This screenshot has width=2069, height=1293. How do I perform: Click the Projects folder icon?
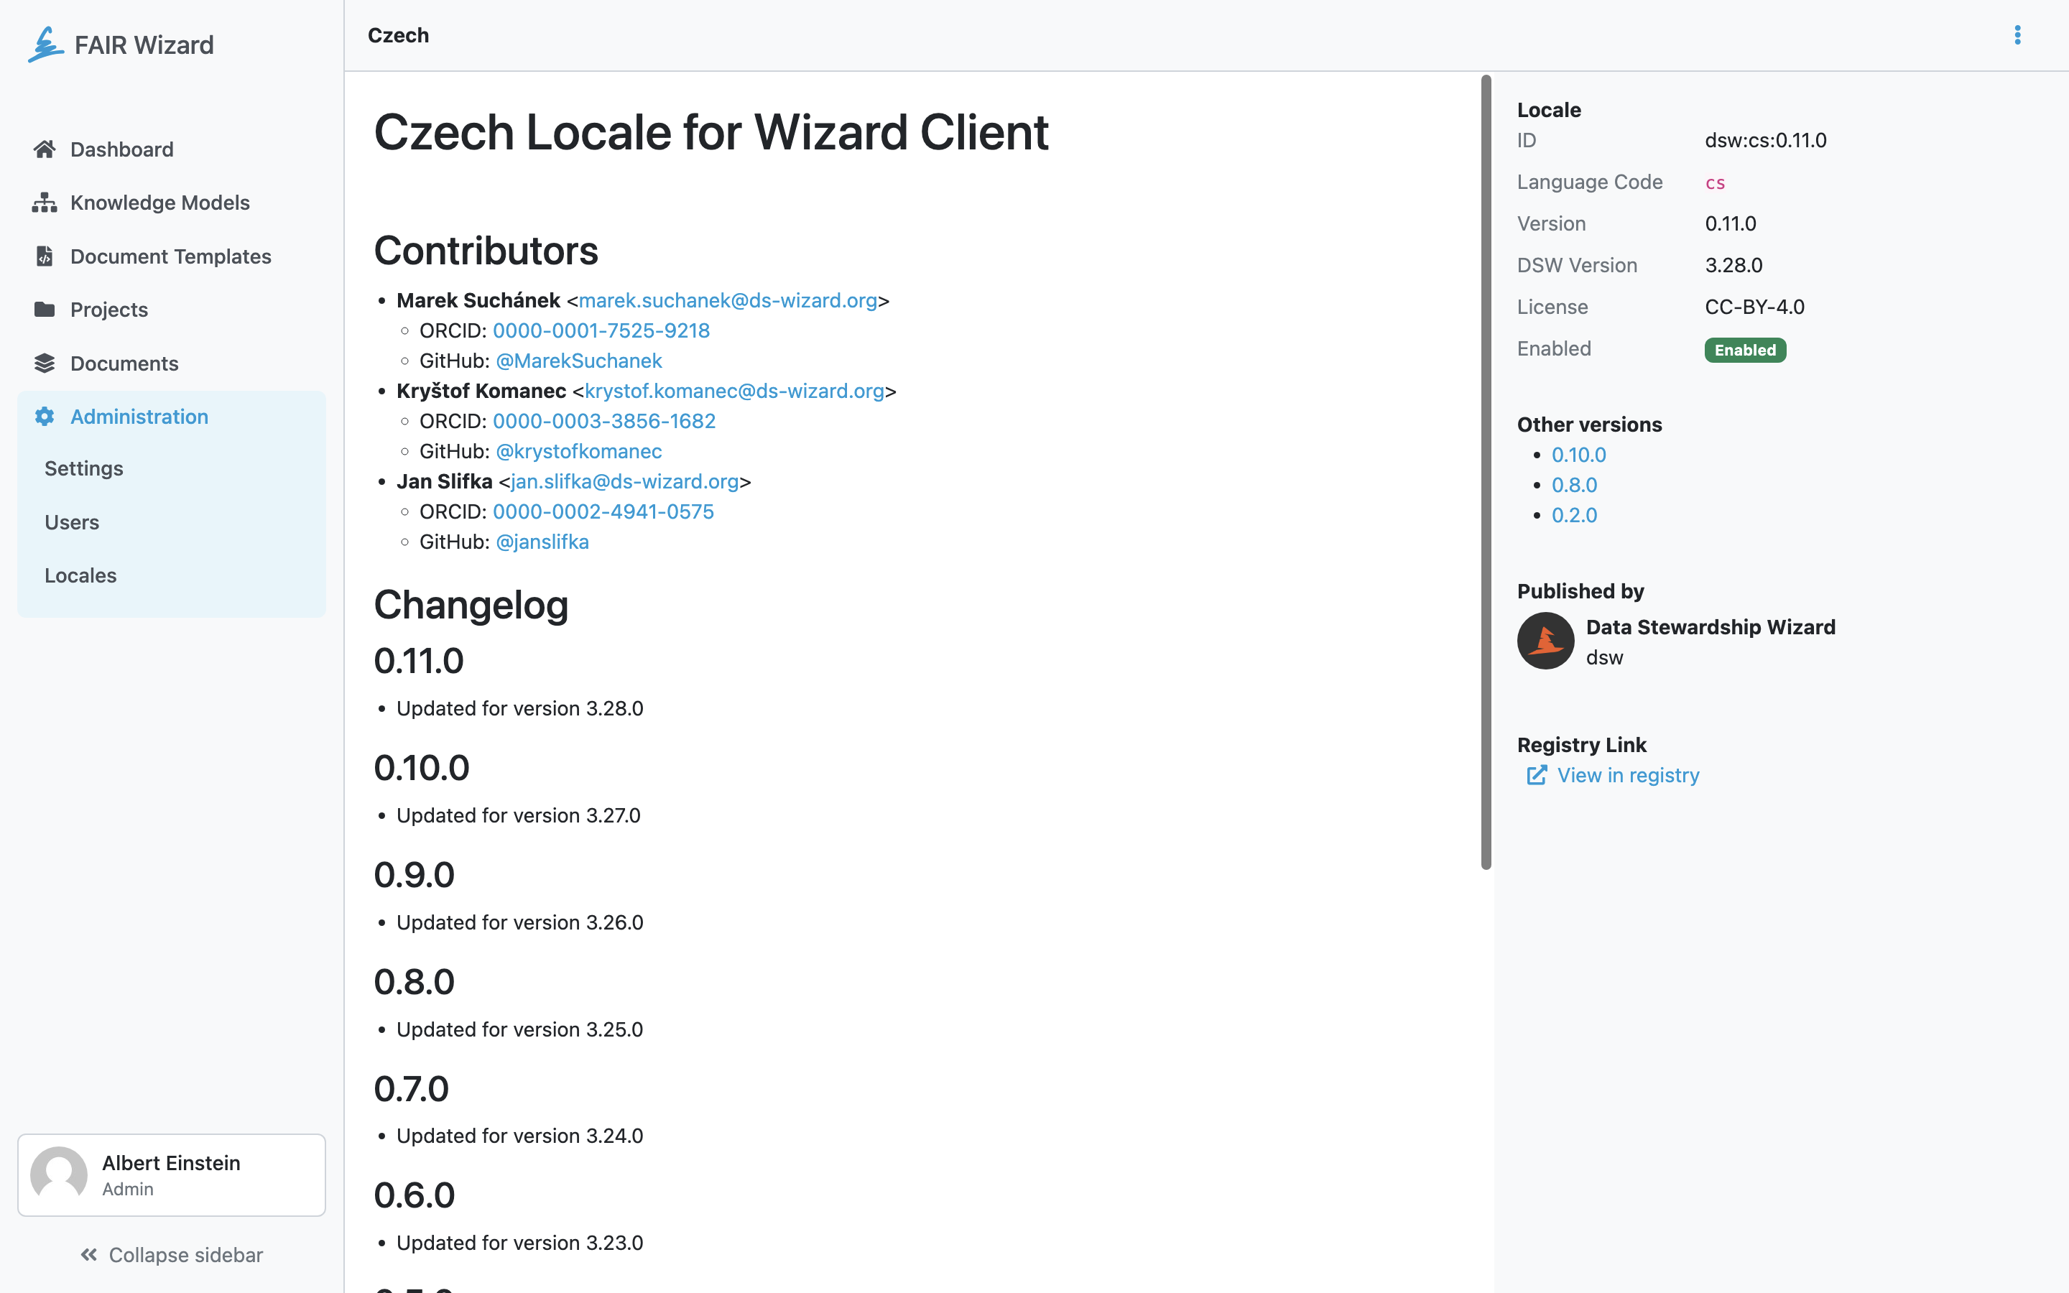[x=45, y=310]
